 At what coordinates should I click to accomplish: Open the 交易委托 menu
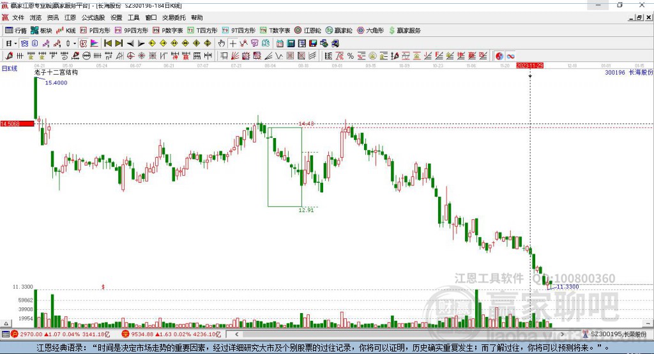[x=174, y=17]
